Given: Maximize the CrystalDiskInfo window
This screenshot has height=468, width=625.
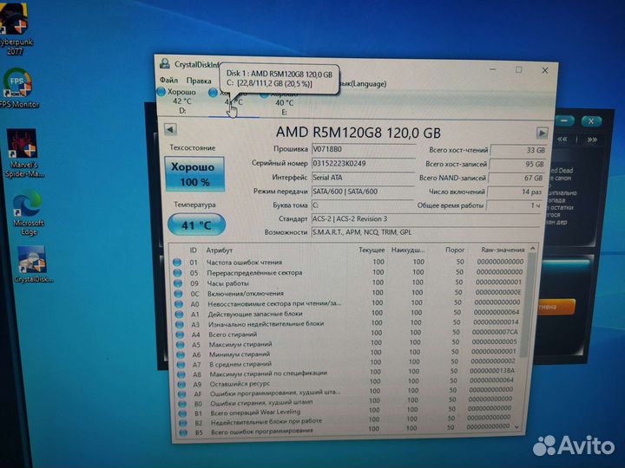Looking at the screenshot, I should (x=518, y=69).
